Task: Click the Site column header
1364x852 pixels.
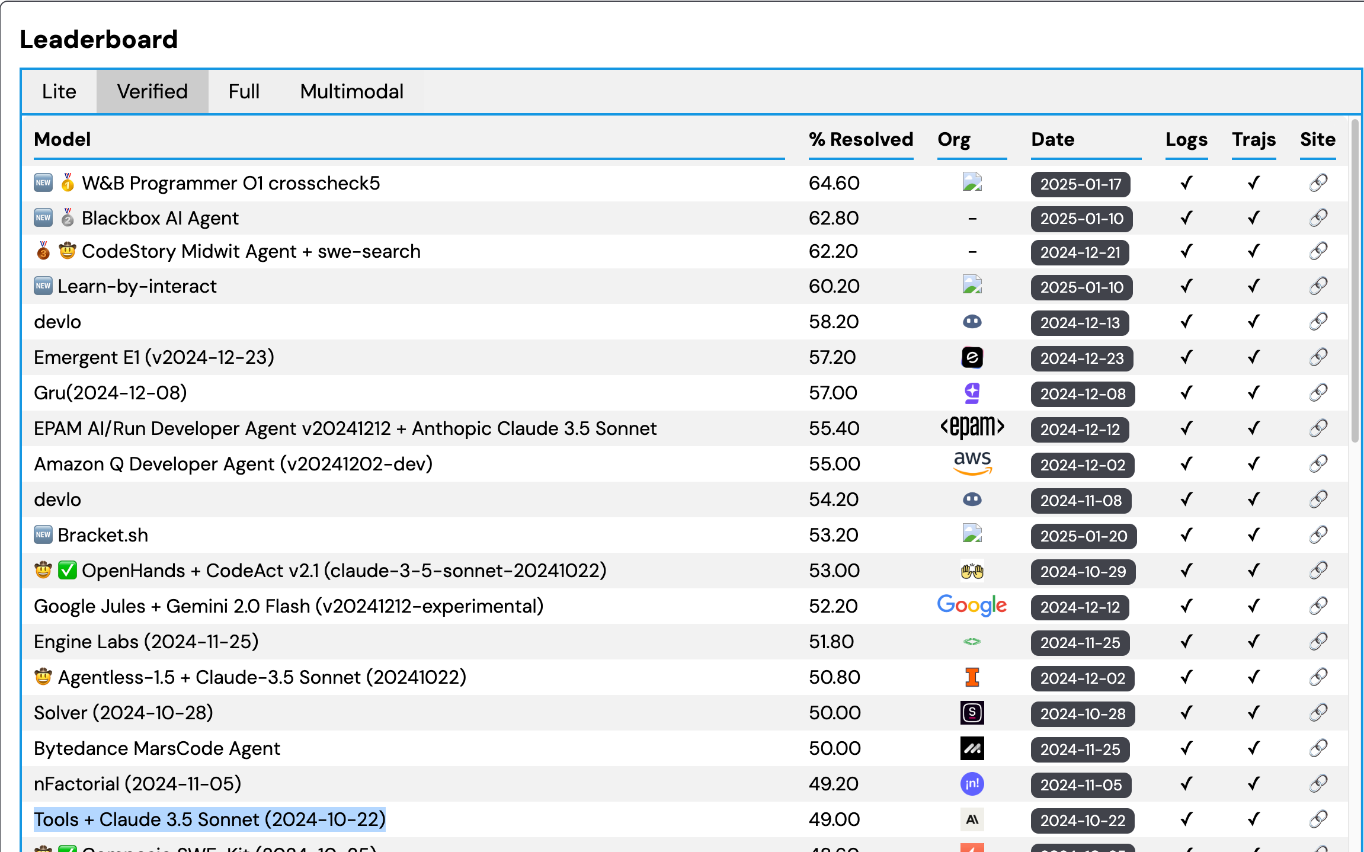Action: 1318,139
